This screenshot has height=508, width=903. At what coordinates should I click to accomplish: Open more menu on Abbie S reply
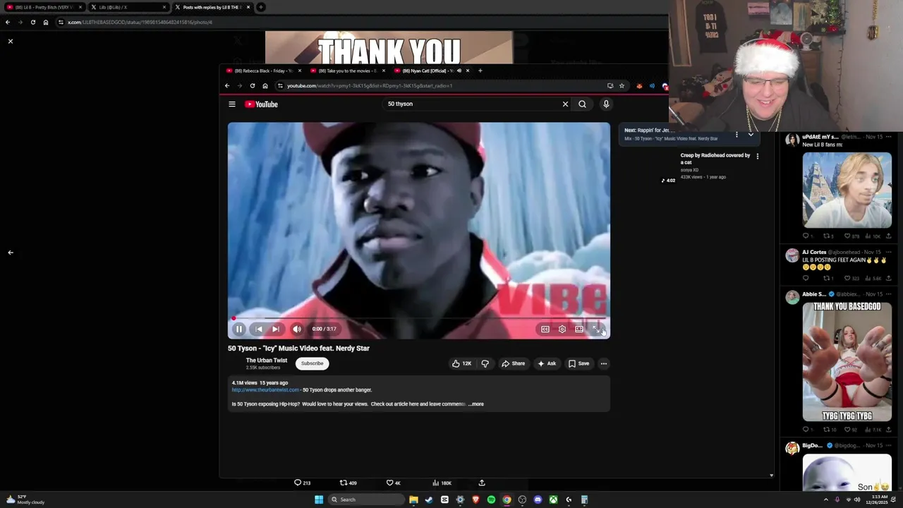[x=888, y=294]
